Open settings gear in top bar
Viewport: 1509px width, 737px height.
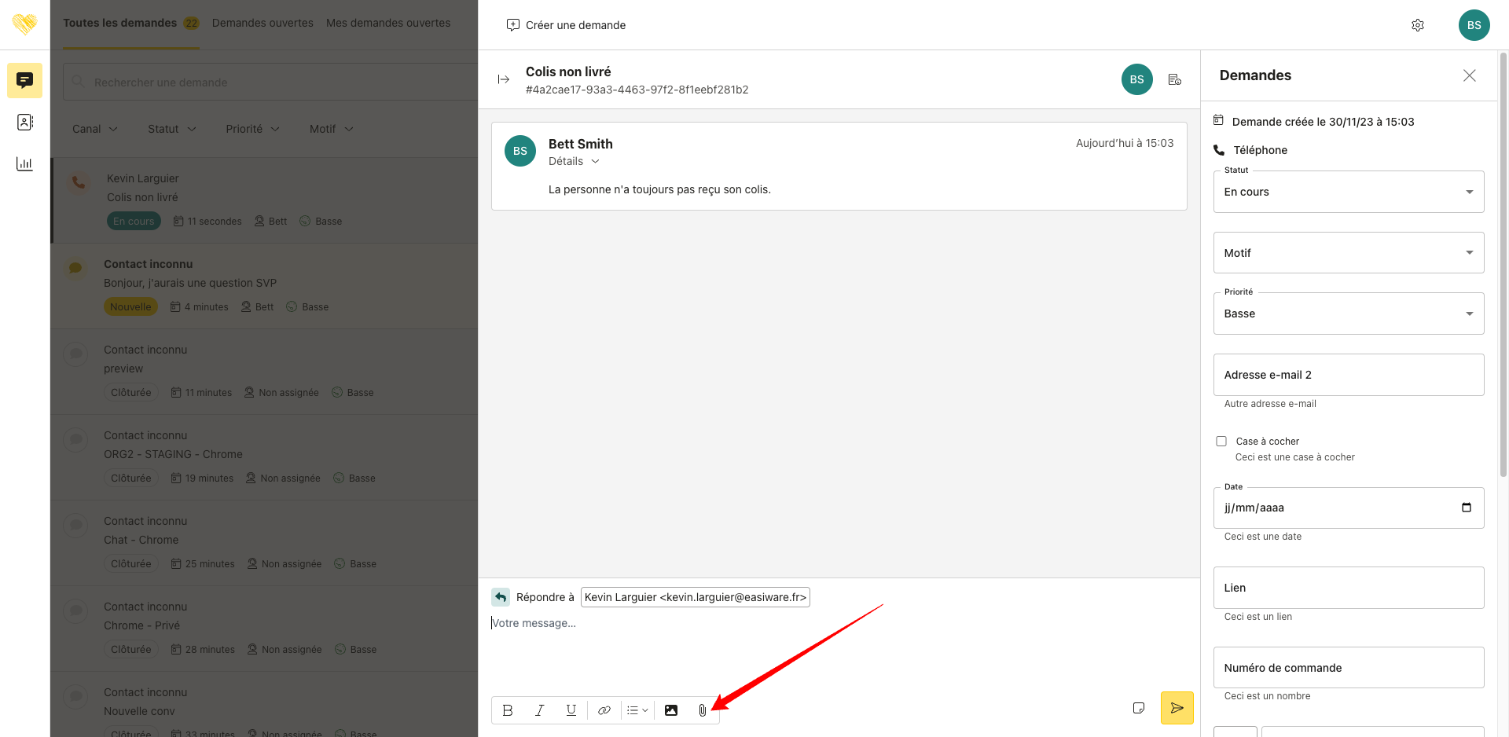pyautogui.click(x=1418, y=25)
